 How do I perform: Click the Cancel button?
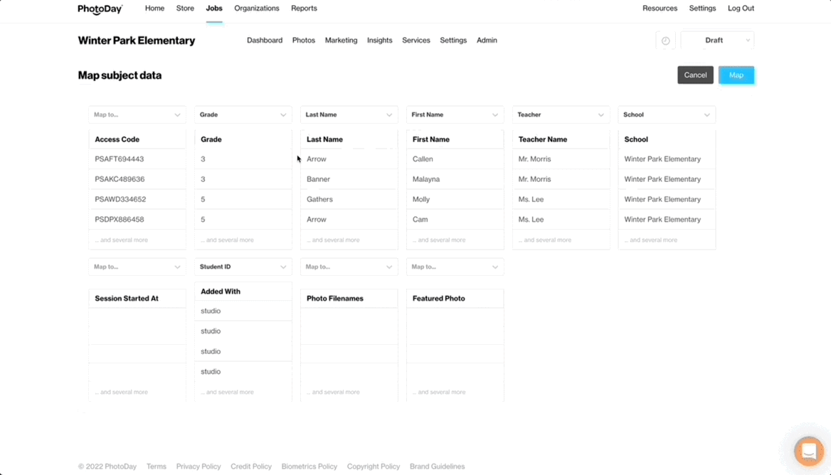click(695, 75)
